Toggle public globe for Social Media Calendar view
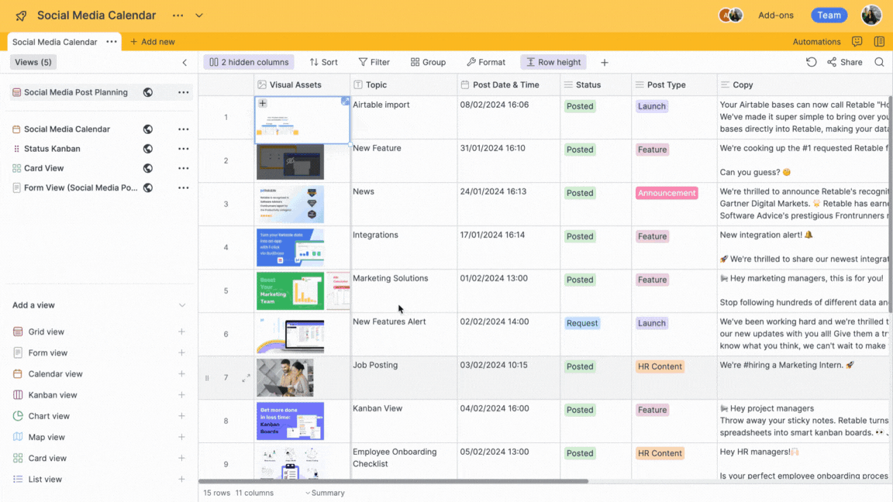893x502 pixels. click(x=147, y=129)
